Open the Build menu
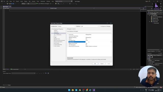This screenshot has height=92, width=163. [21, 1]
